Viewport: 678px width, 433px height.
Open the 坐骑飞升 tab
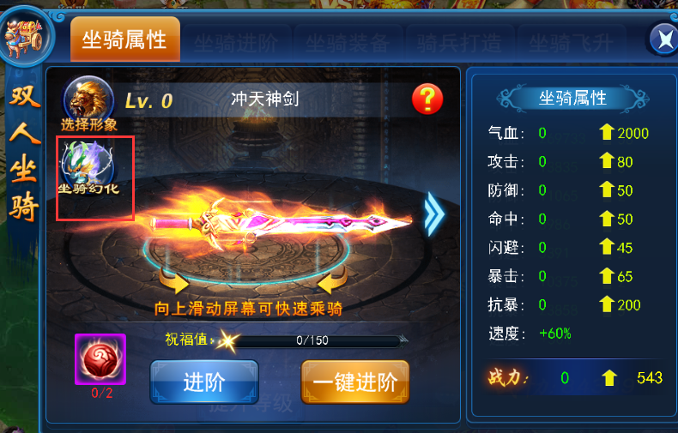pyautogui.click(x=572, y=43)
